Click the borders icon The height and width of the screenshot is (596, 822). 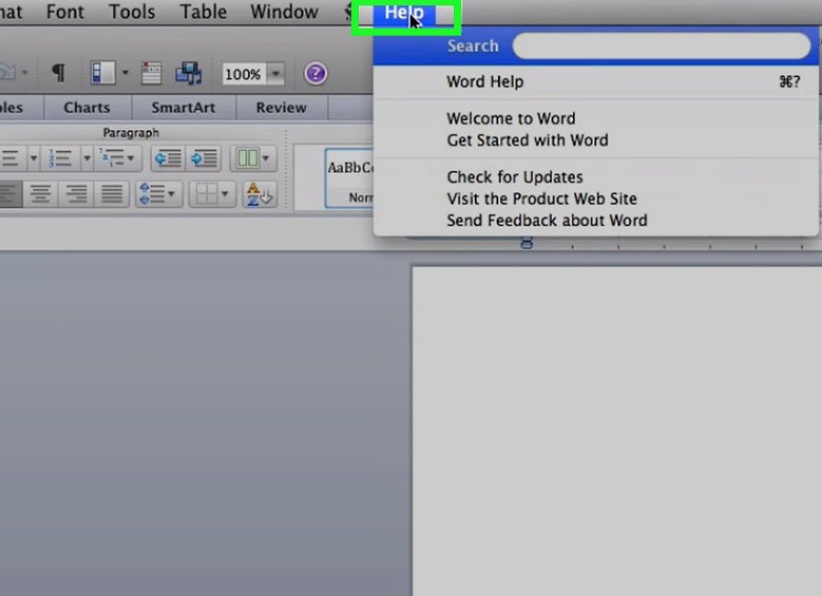click(x=205, y=194)
